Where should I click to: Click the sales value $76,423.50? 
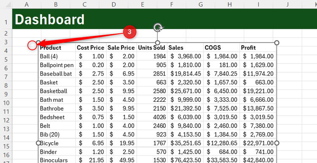(x=186, y=160)
